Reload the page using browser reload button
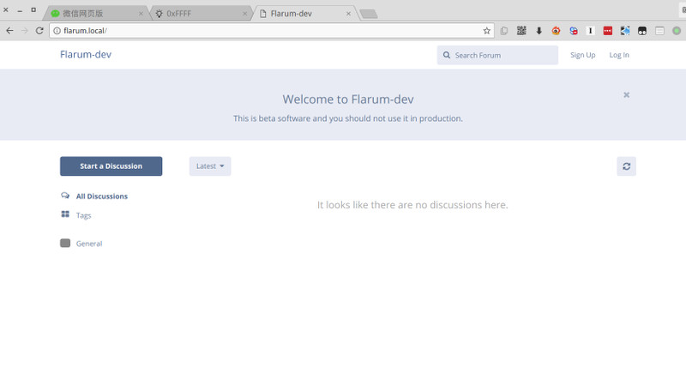This screenshot has width=686, height=367. tap(39, 30)
